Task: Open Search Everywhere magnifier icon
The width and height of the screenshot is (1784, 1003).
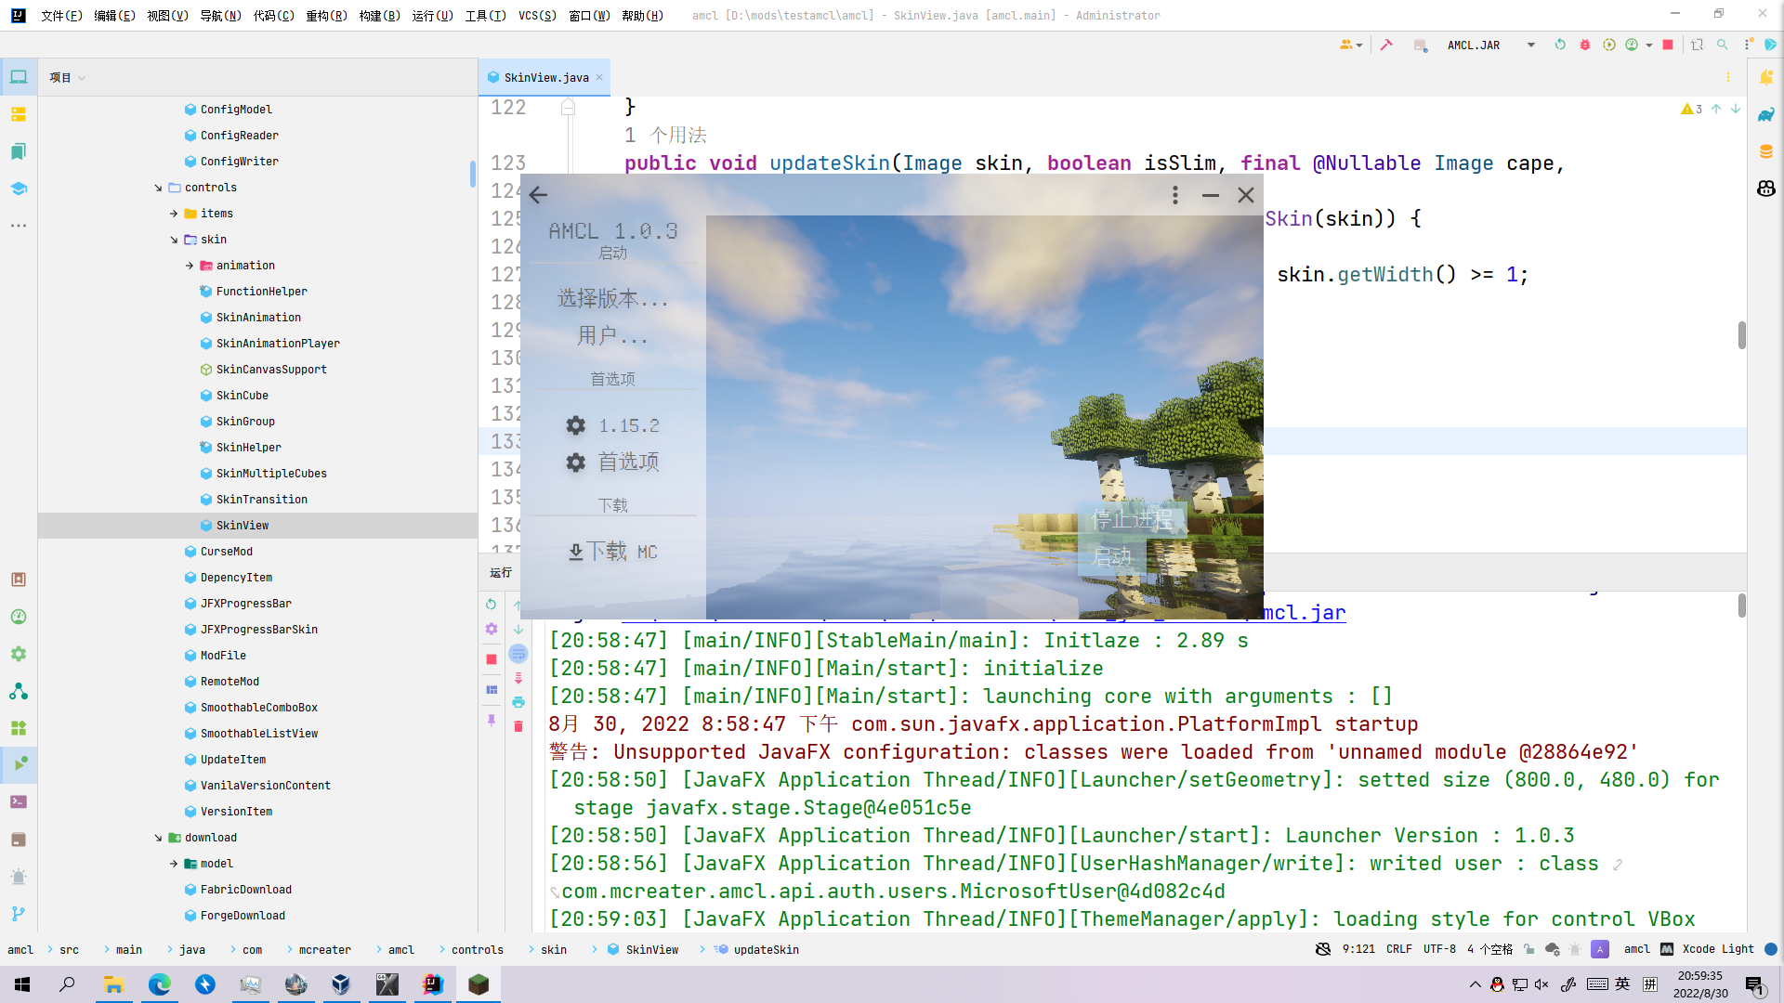Action: 1723,45
